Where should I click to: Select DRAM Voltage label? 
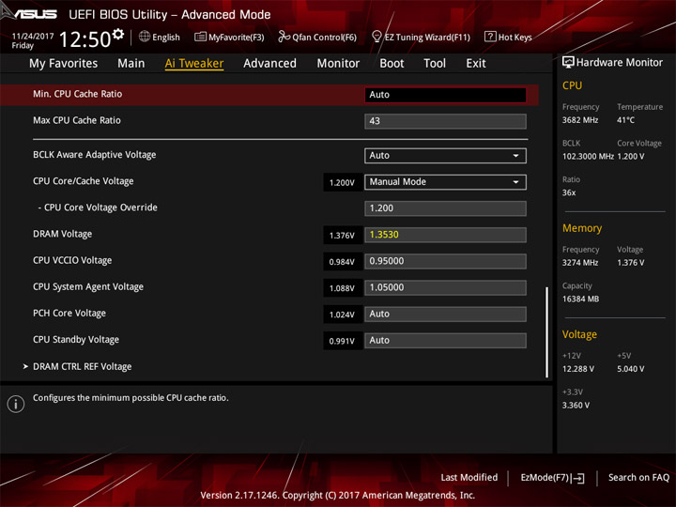point(63,234)
